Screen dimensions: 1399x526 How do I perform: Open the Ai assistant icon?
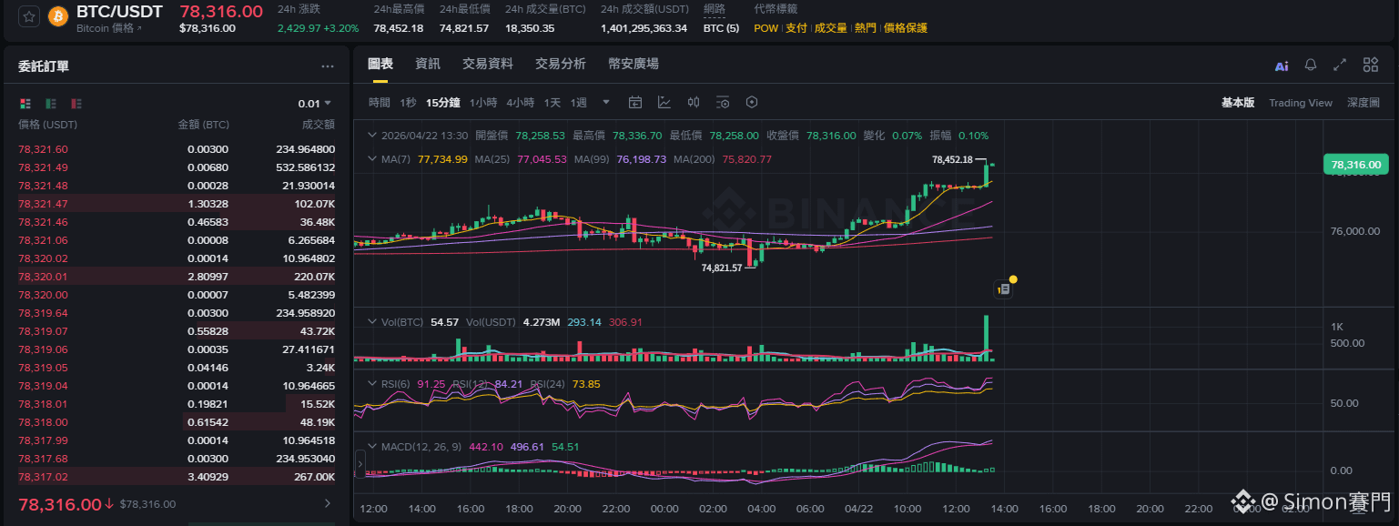pyautogui.click(x=1282, y=66)
